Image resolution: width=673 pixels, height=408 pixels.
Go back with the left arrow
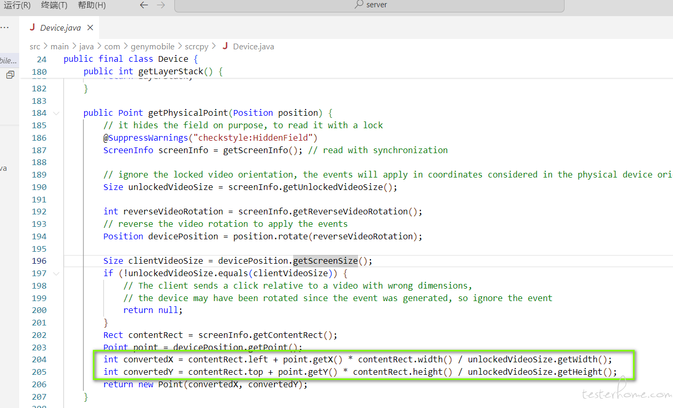click(x=144, y=5)
